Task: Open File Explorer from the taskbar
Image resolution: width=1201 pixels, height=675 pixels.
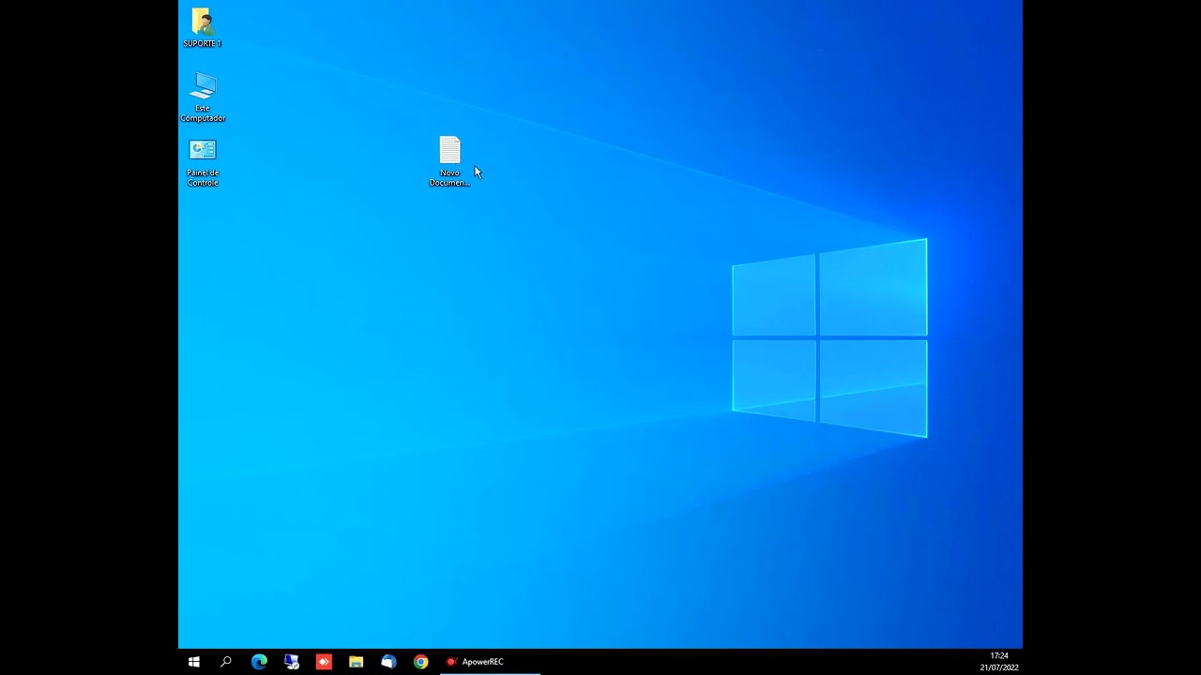Action: [357, 662]
